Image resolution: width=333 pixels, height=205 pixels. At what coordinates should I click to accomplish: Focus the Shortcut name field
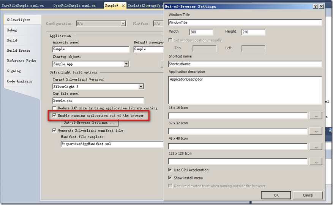(x=245, y=64)
